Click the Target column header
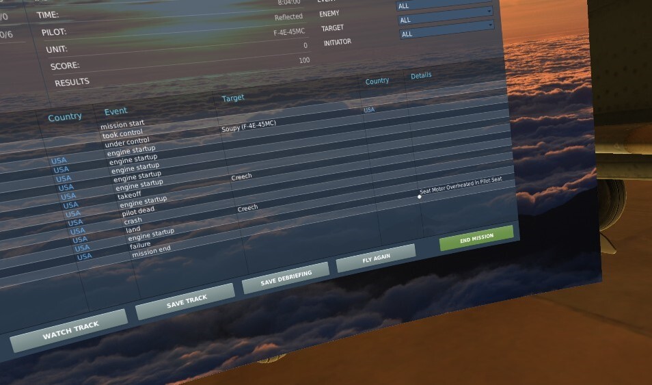 (232, 98)
